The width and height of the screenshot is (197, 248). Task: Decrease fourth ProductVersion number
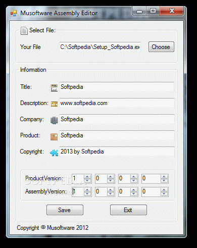coord(164,180)
